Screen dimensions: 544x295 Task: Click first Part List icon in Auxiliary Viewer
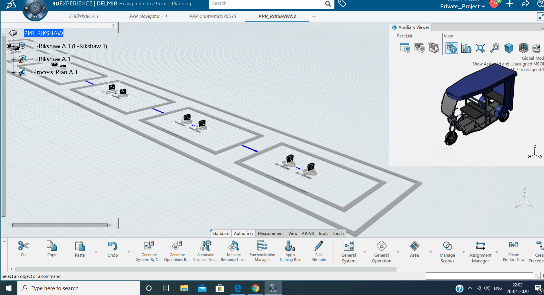pyautogui.click(x=405, y=48)
